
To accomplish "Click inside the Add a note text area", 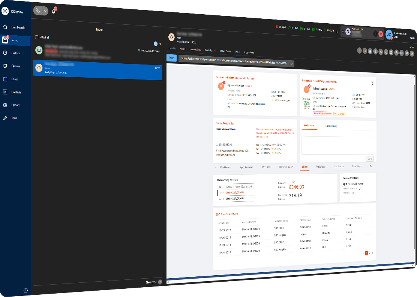I will 337,145.
